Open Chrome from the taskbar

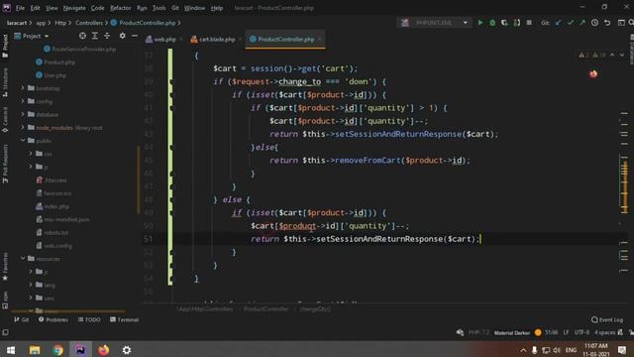pyautogui.click(x=57, y=350)
